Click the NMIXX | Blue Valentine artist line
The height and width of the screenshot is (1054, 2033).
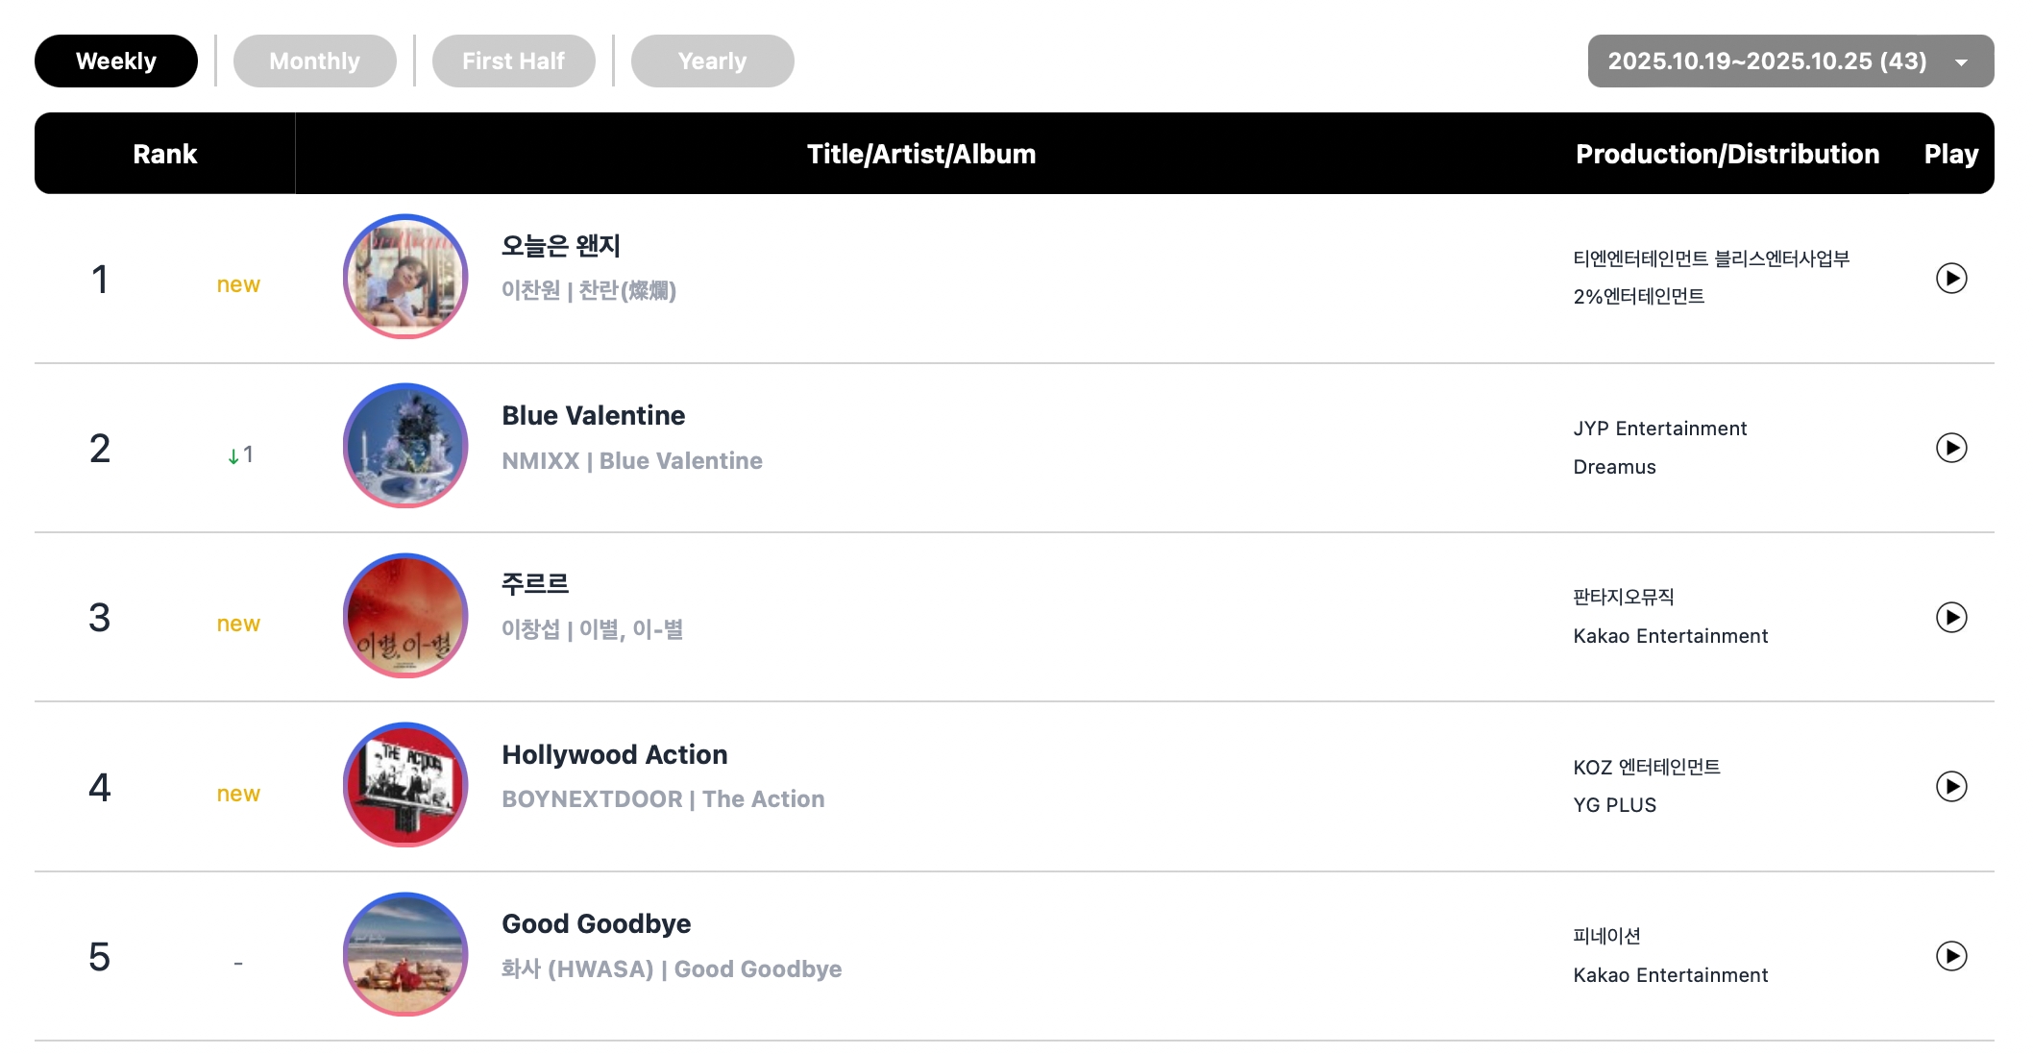click(x=631, y=461)
